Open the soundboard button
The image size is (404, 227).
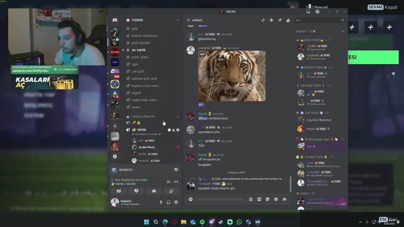point(171,191)
